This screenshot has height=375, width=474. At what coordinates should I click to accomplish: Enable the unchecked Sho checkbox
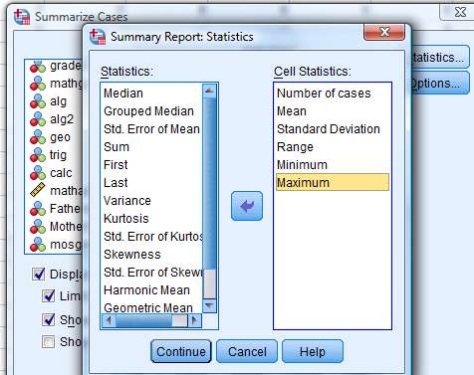49,341
